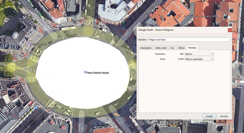Click the Plaza Federico Moyúa purple map marker
The image size is (244, 133).
[85, 72]
